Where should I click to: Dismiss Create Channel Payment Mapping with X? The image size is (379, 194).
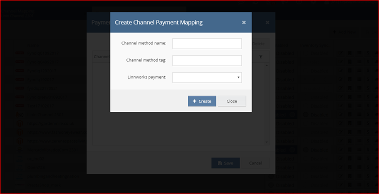(x=244, y=23)
